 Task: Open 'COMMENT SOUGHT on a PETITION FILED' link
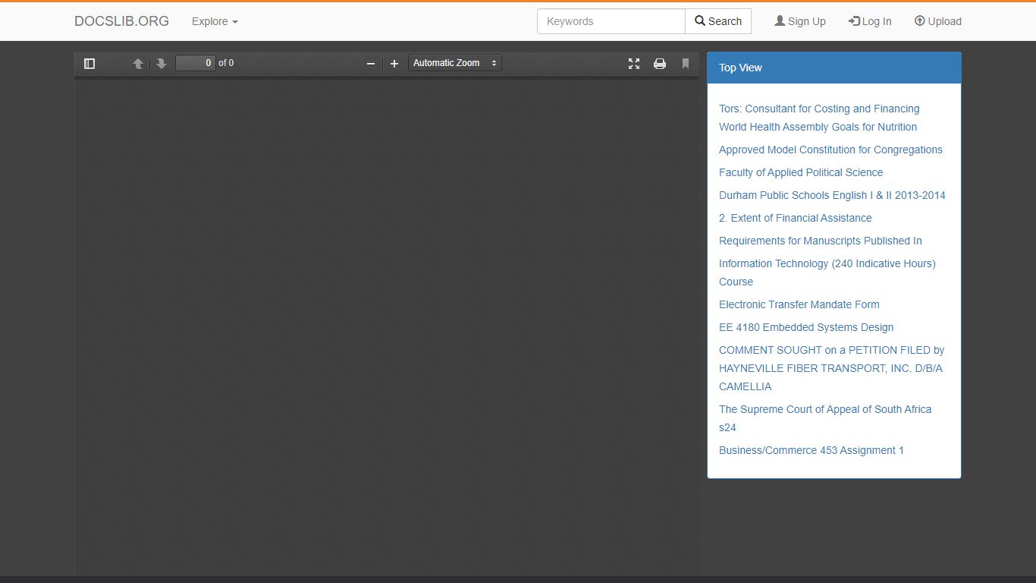(832, 368)
